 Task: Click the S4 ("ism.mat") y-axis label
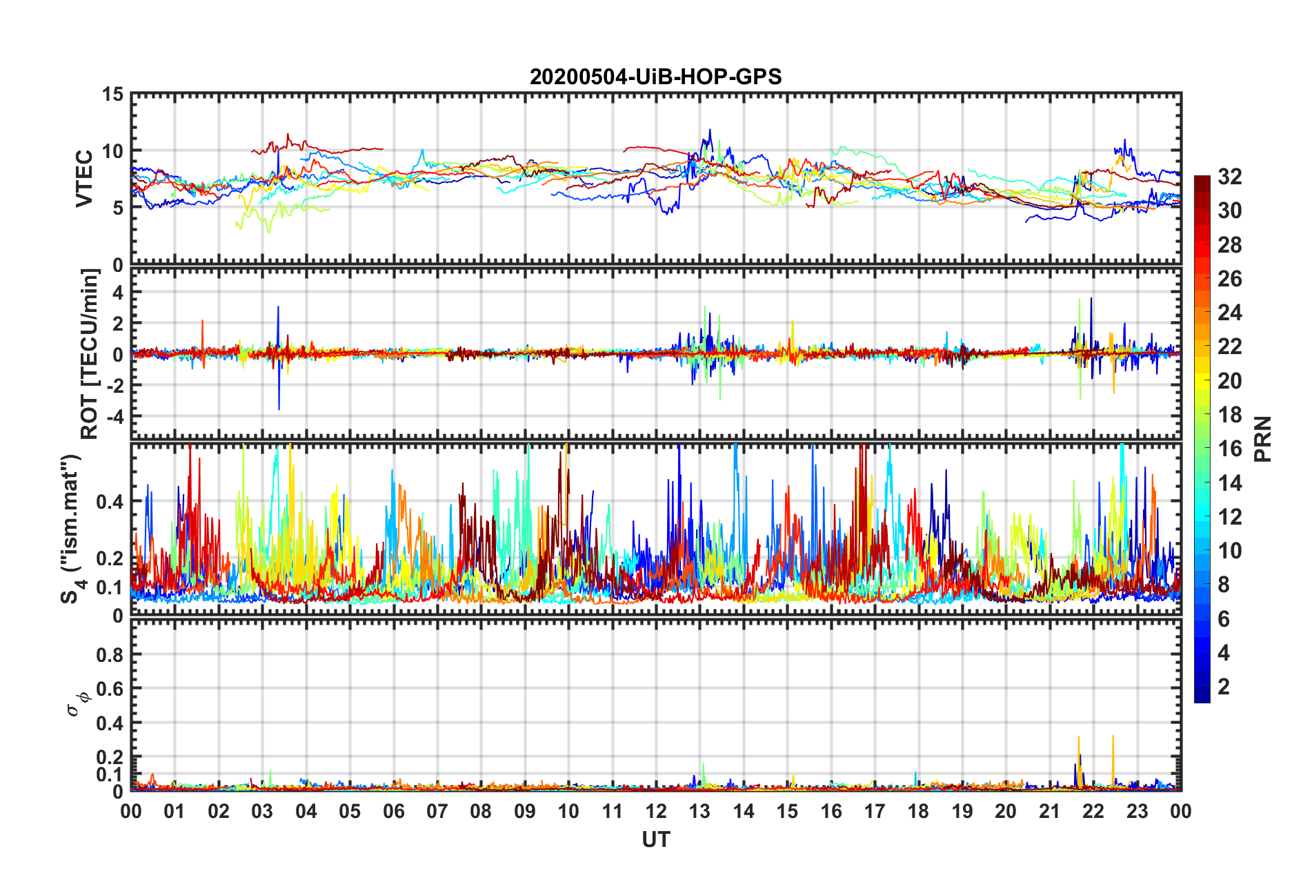pos(72,529)
